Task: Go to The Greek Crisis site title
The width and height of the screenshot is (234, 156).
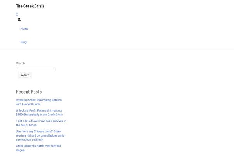Action: click(30, 6)
